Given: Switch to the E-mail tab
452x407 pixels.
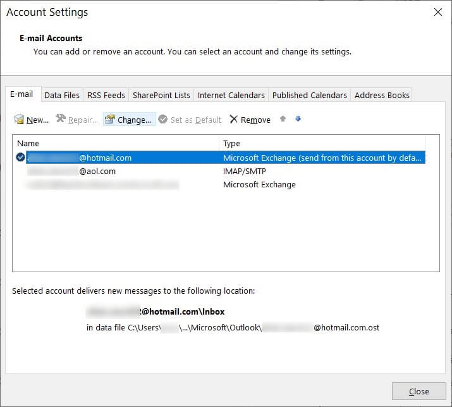Looking at the screenshot, I should 21,94.
